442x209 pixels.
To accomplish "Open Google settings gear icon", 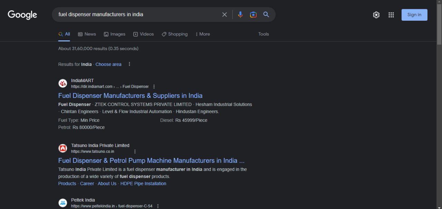I will (376, 15).
